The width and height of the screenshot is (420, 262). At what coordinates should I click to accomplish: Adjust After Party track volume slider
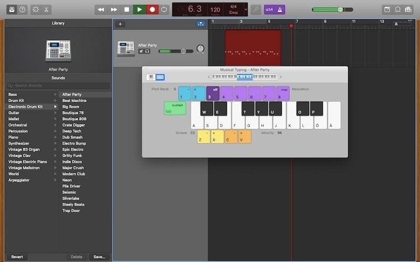176,51
